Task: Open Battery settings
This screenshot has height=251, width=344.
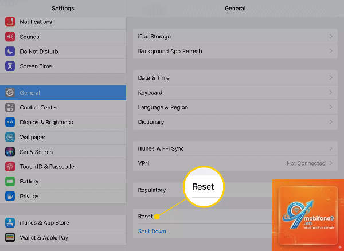Action: pyautogui.click(x=63, y=181)
